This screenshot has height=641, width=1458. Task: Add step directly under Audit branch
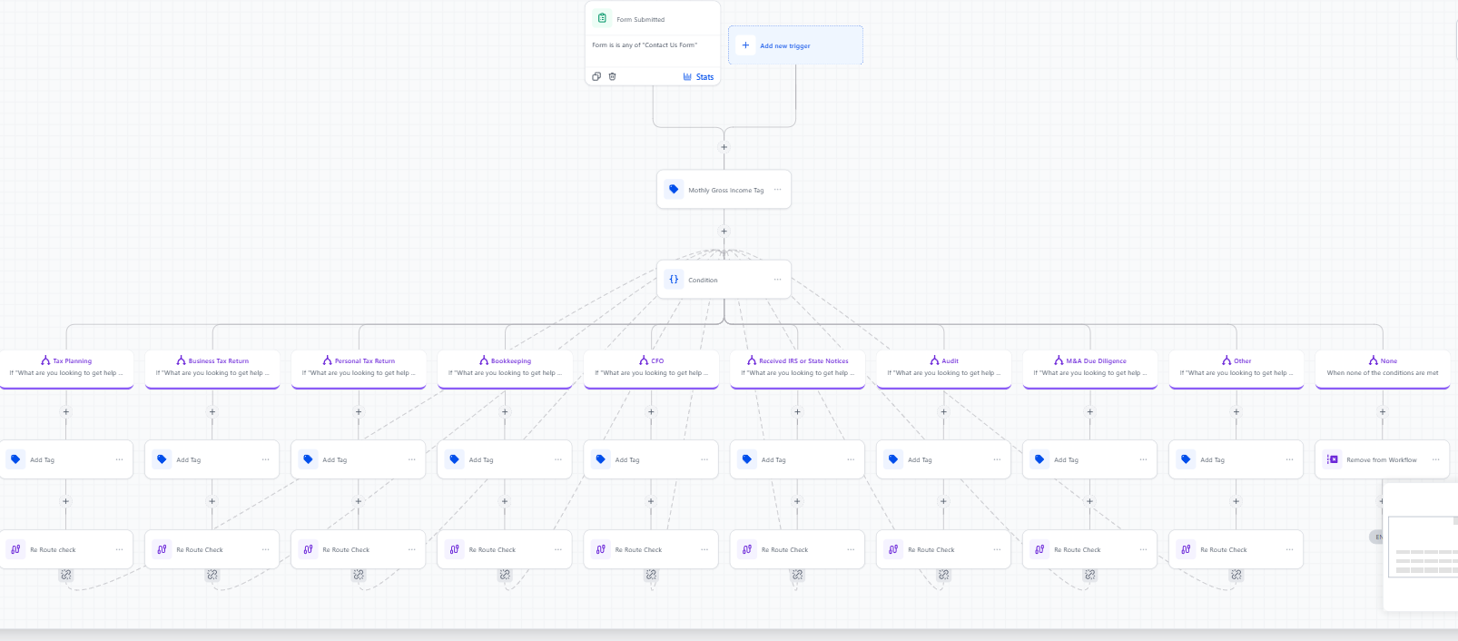943,412
